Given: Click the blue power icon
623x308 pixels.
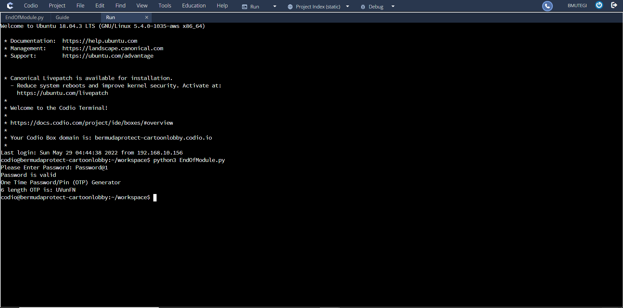Looking at the screenshot, I should tap(599, 5).
